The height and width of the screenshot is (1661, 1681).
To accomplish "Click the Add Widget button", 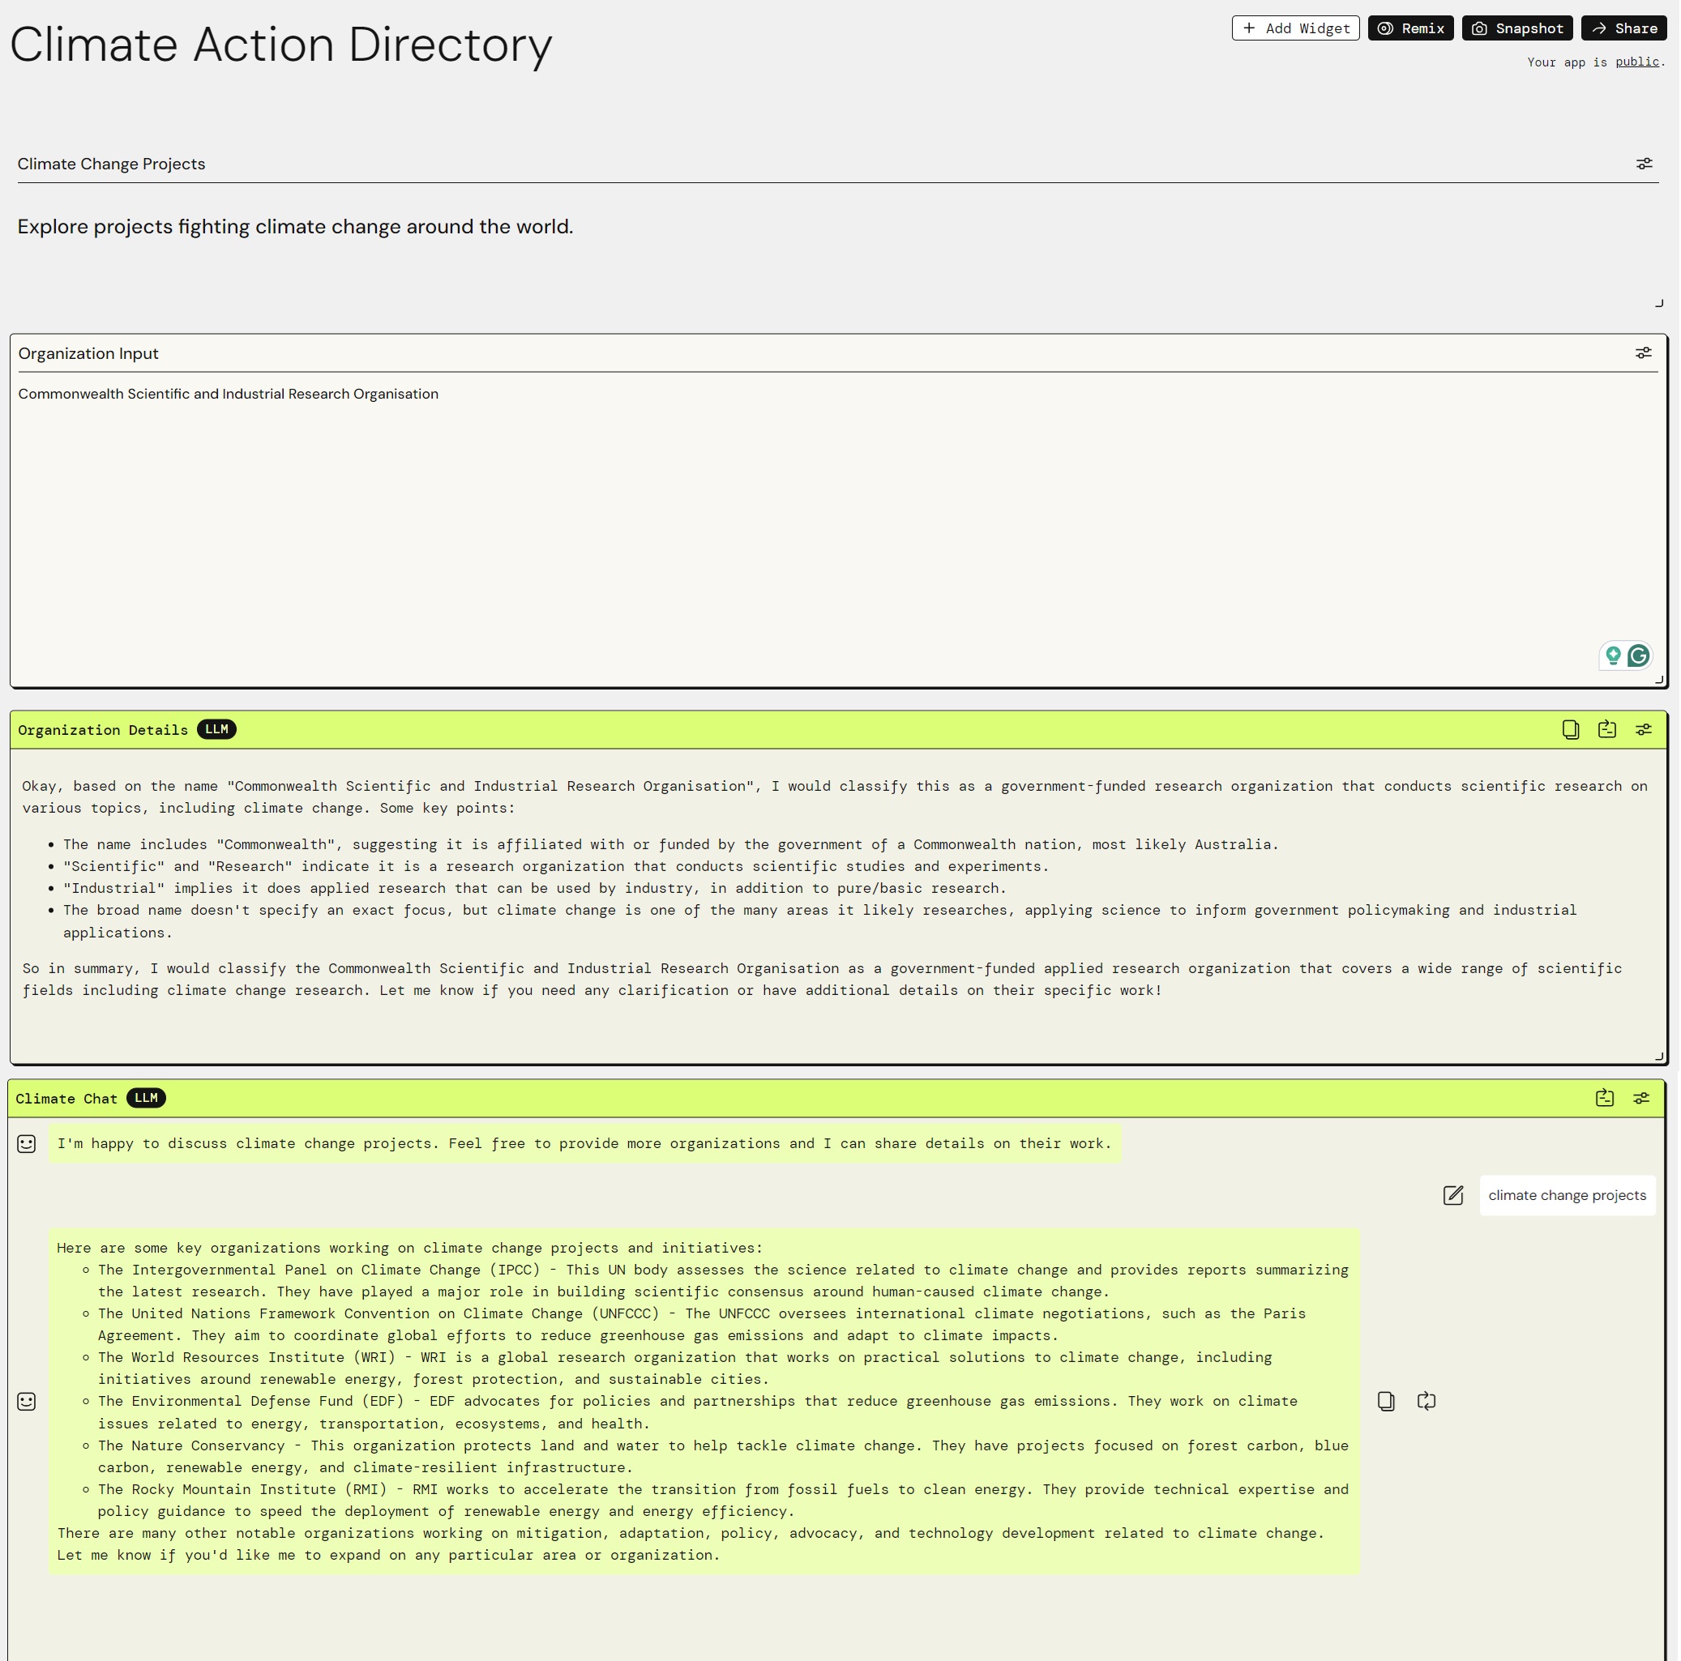I will (1294, 28).
